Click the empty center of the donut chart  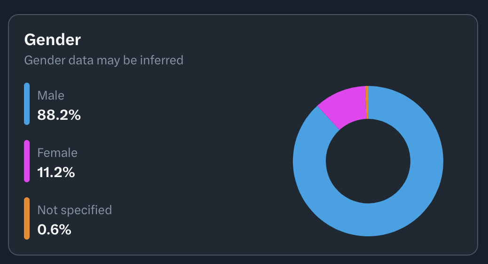(368, 161)
